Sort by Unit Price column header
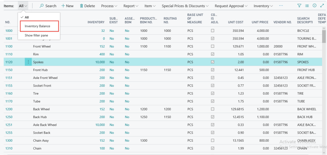The height and width of the screenshot is (155, 327). point(259,22)
